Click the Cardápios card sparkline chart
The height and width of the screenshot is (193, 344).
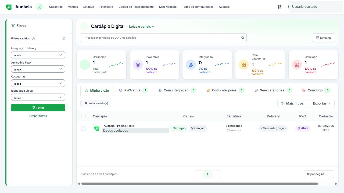point(116,64)
